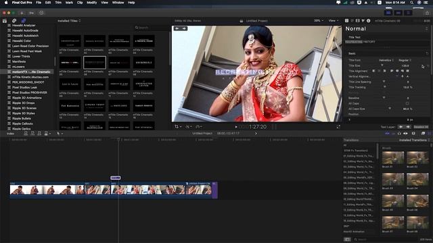Select the Brush 01 transition thumbnail
The height and width of the screenshot is (243, 433).
point(392,157)
